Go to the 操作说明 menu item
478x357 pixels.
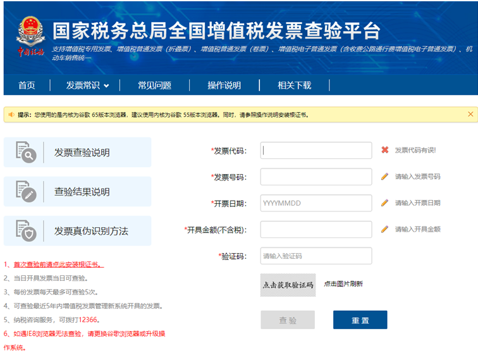click(224, 85)
